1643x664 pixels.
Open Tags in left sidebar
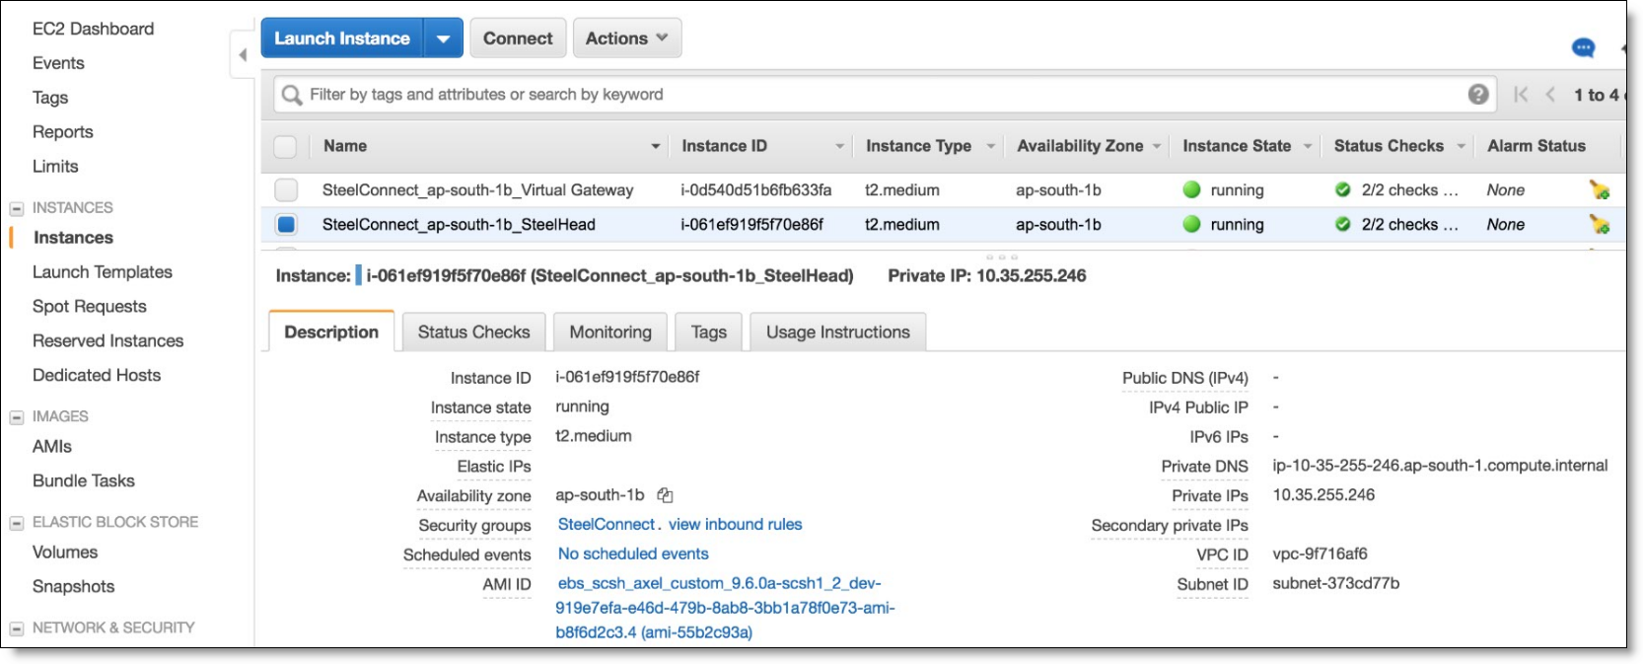pyautogui.click(x=50, y=98)
